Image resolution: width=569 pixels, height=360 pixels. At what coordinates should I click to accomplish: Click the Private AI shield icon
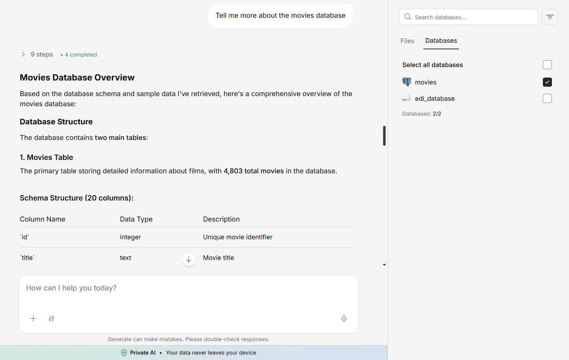[124, 353]
